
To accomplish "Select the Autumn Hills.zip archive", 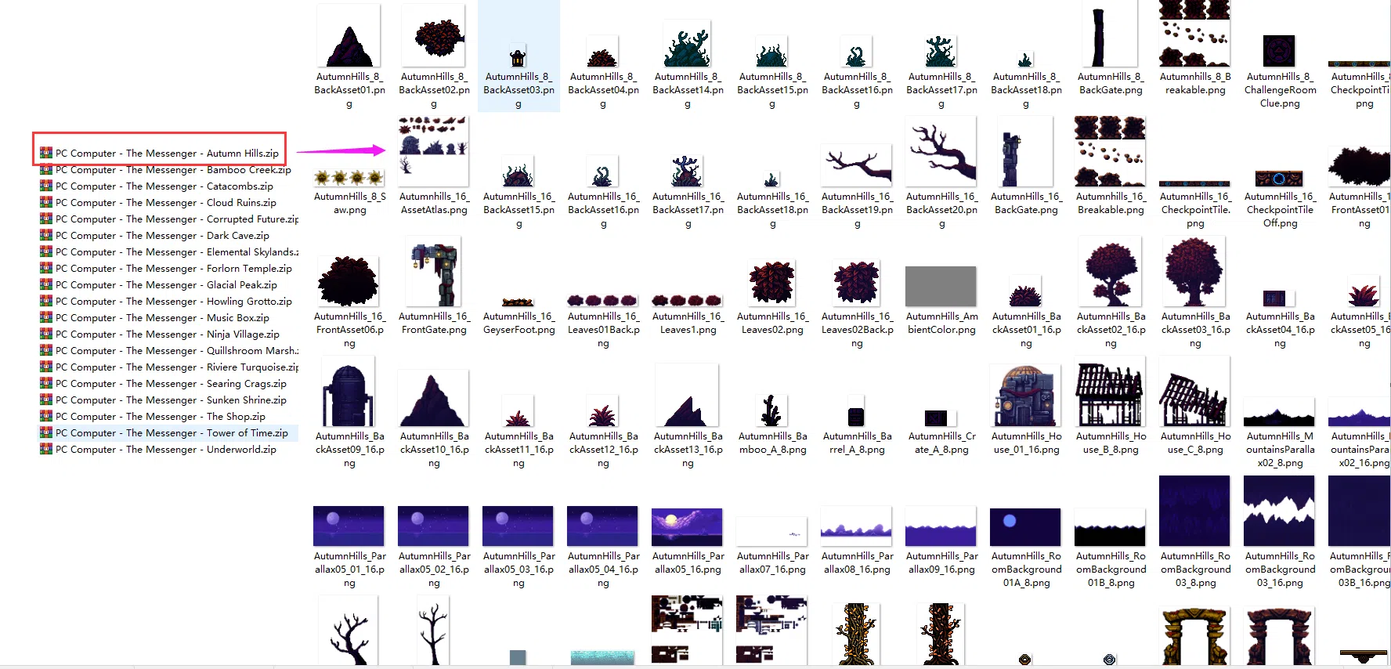I will click(x=159, y=154).
